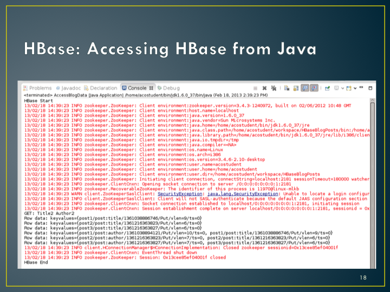The width and height of the screenshot is (390, 292).
Task: Click the 'GET: Title2 Author2' line
Action: point(49,214)
